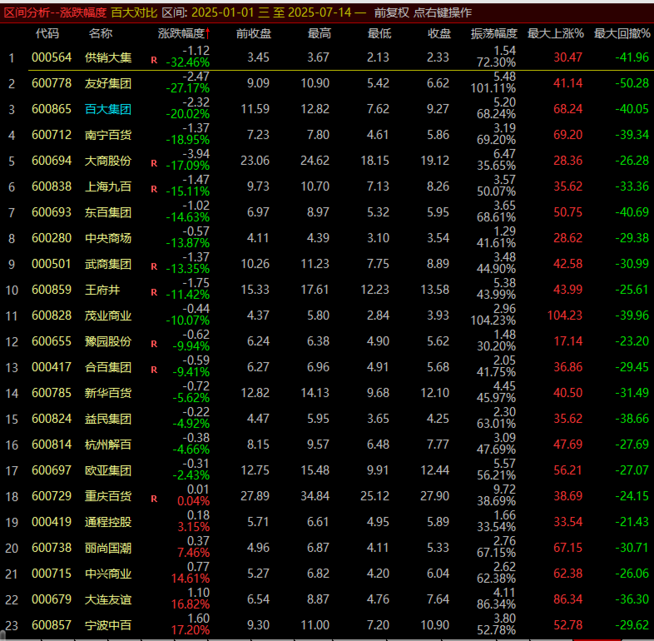Click closing price 27.90
Screen dimensions: 654x641
[x=435, y=496]
